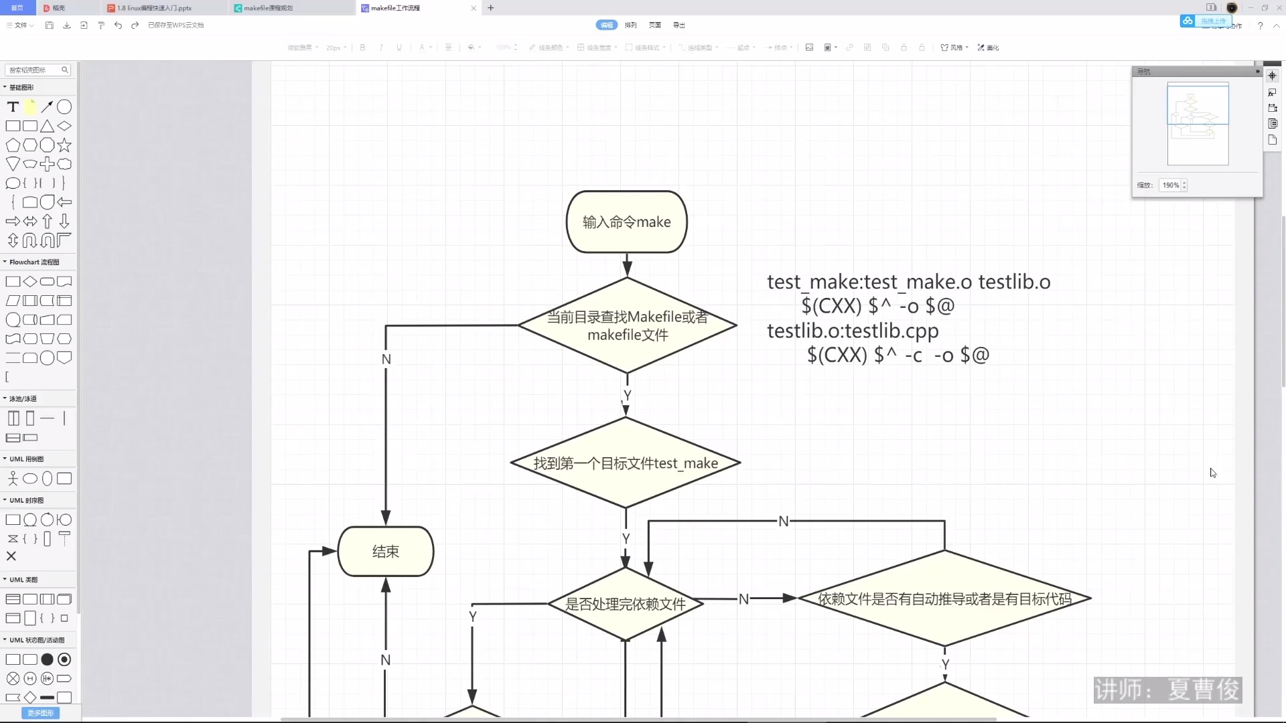This screenshot has width=1286, height=723.
Task: Choose the UML actor stick figure shape
Action: tap(13, 479)
